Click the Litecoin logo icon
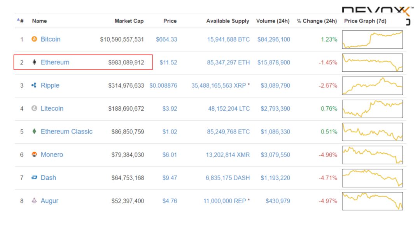 34,108
